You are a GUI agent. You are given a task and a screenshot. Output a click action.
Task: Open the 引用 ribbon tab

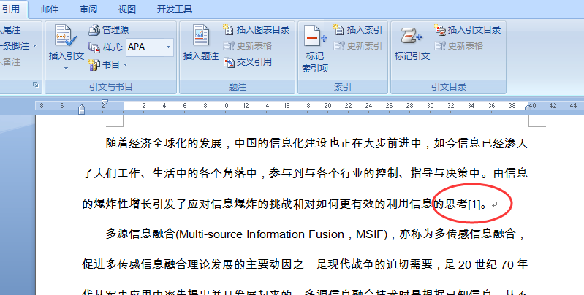pyautogui.click(x=11, y=9)
